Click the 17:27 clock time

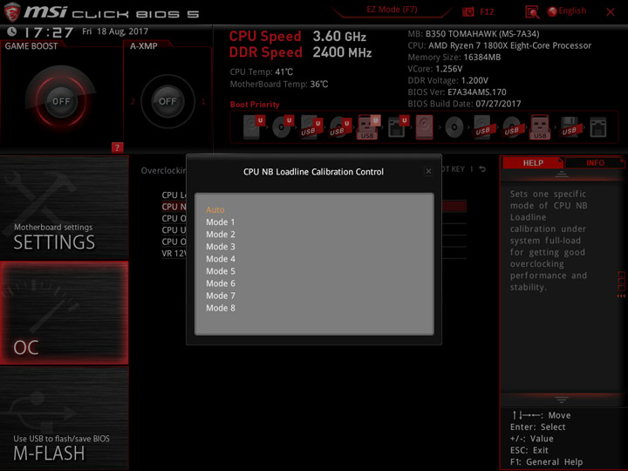click(49, 32)
